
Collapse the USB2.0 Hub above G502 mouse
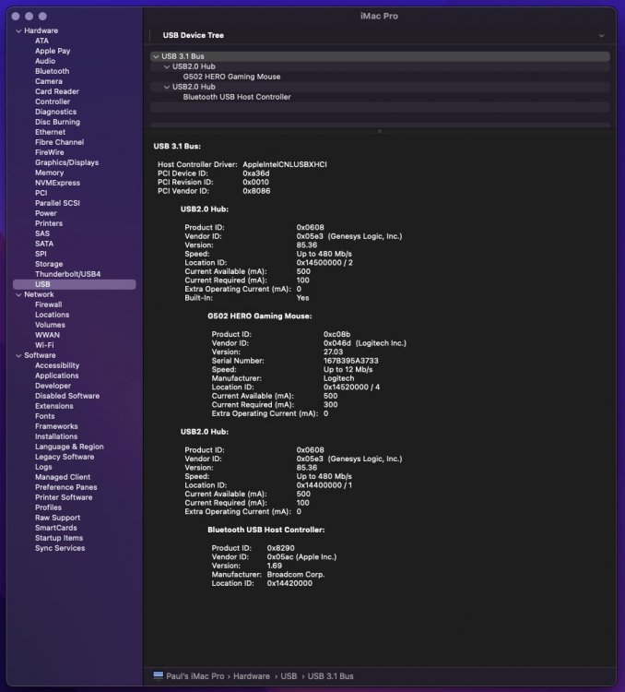pos(167,66)
